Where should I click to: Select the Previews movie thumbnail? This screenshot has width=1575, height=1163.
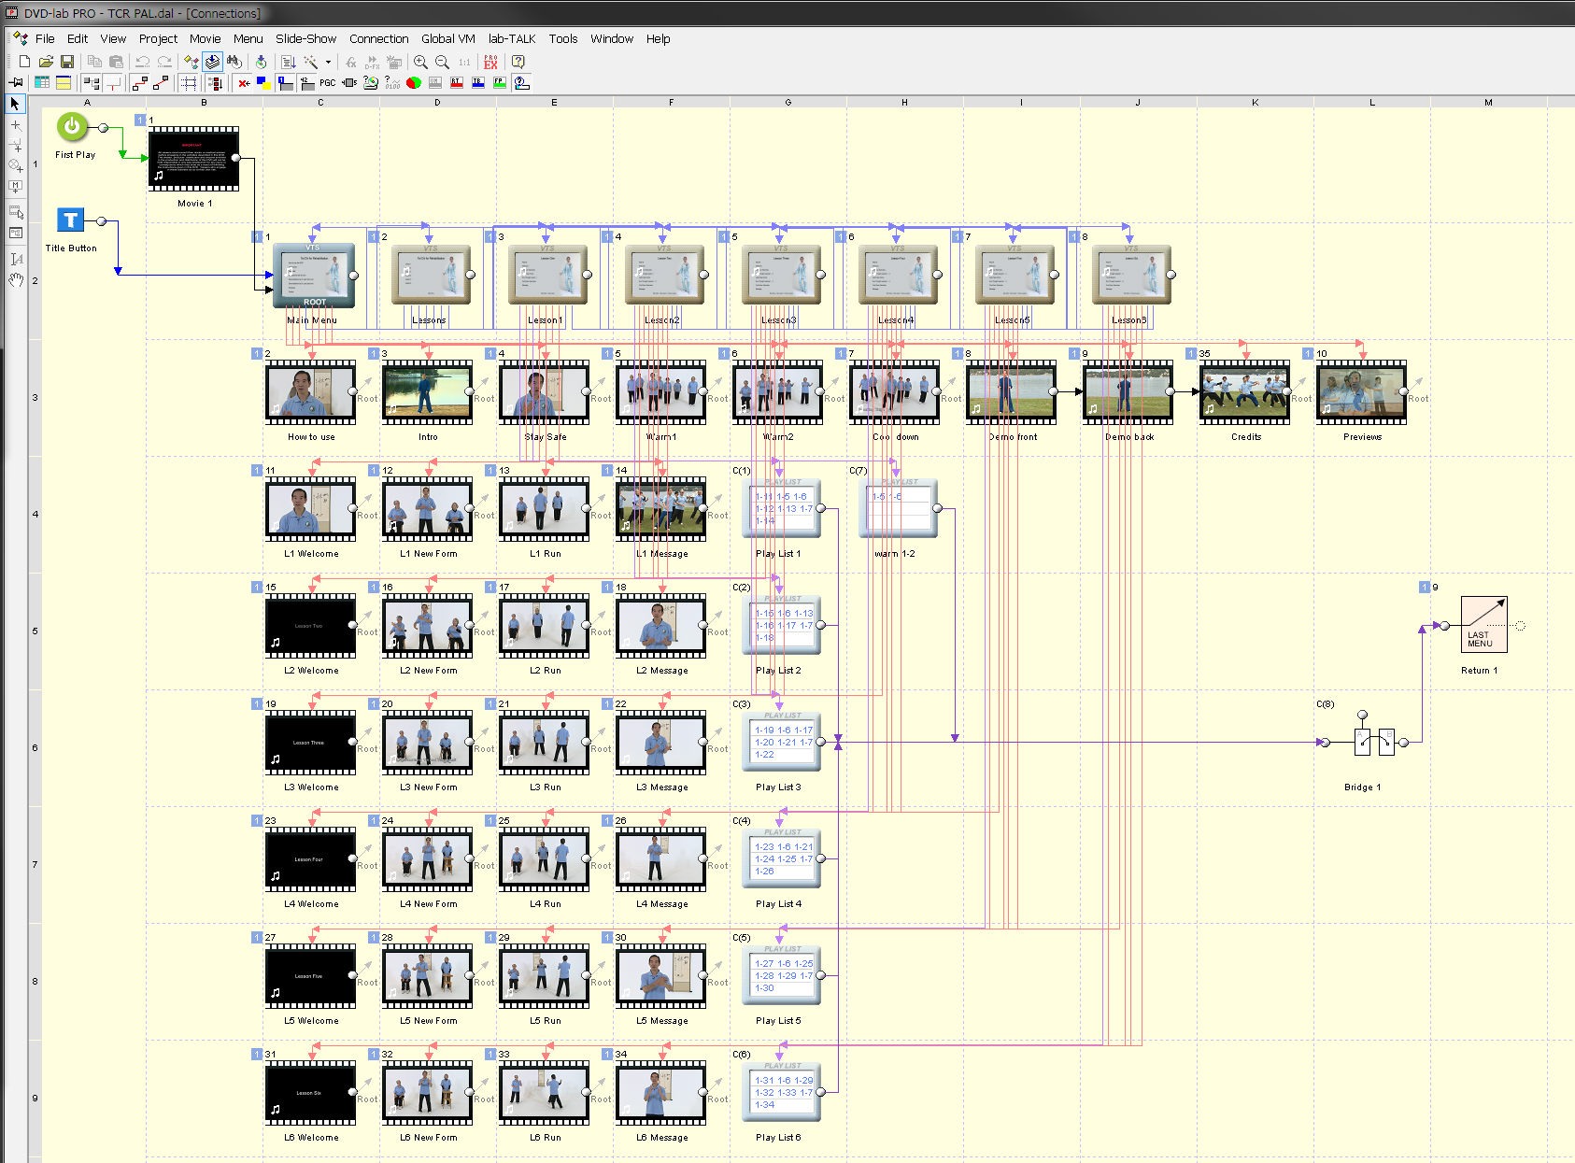[x=1362, y=392]
